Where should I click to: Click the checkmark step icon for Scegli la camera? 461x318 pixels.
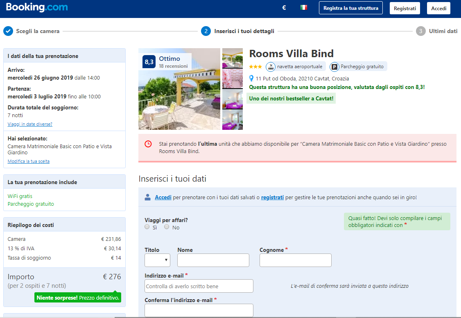pos(8,31)
